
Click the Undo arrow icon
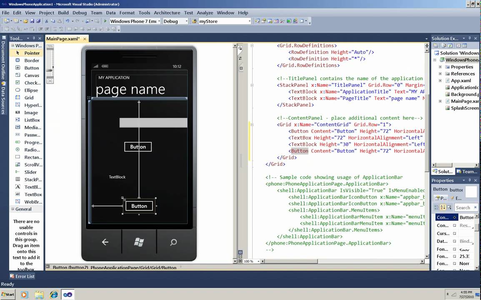(67, 21)
